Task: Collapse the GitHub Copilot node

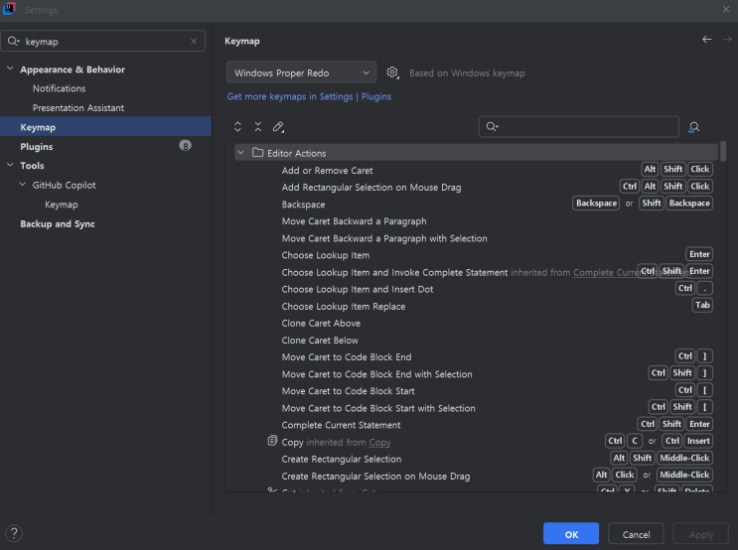Action: (x=22, y=185)
